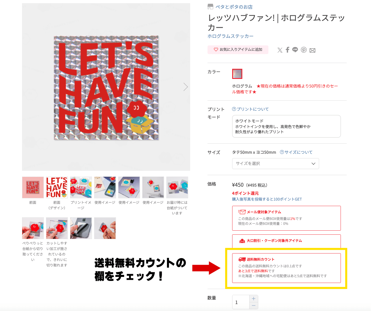
Task: Click the quantity input field
Action: 241,302
